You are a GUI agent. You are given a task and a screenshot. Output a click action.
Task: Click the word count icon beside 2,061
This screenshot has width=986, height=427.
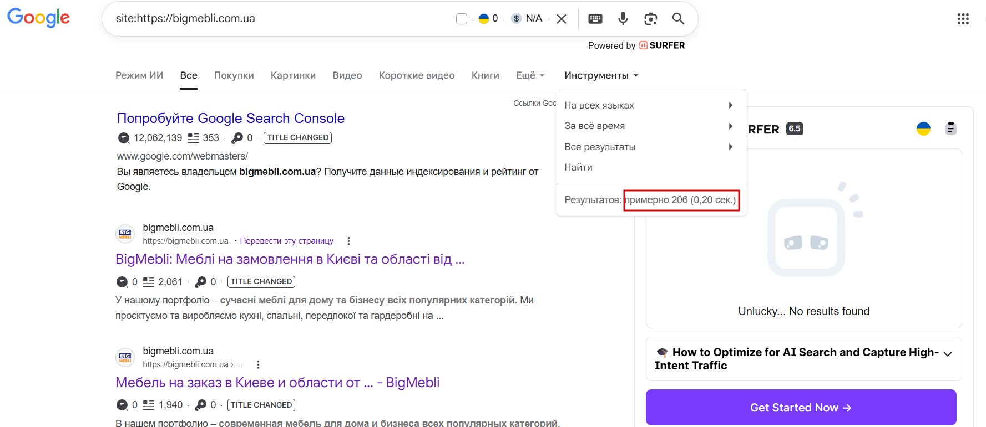148,282
